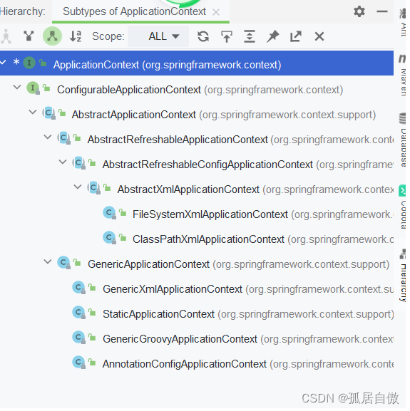
Task: Collapse the ConfigurableApplicationContext node
Action: (17, 87)
